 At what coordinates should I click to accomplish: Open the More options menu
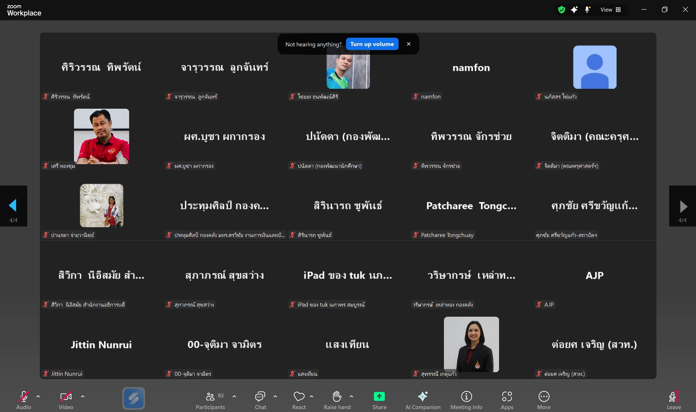[x=544, y=400]
